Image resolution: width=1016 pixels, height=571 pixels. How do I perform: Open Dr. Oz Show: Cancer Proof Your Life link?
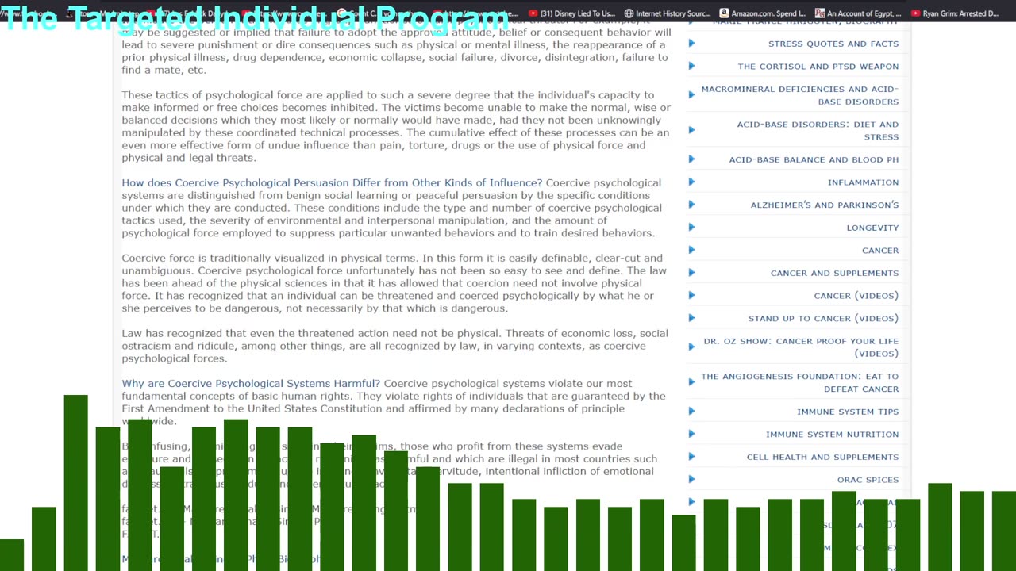click(x=801, y=347)
